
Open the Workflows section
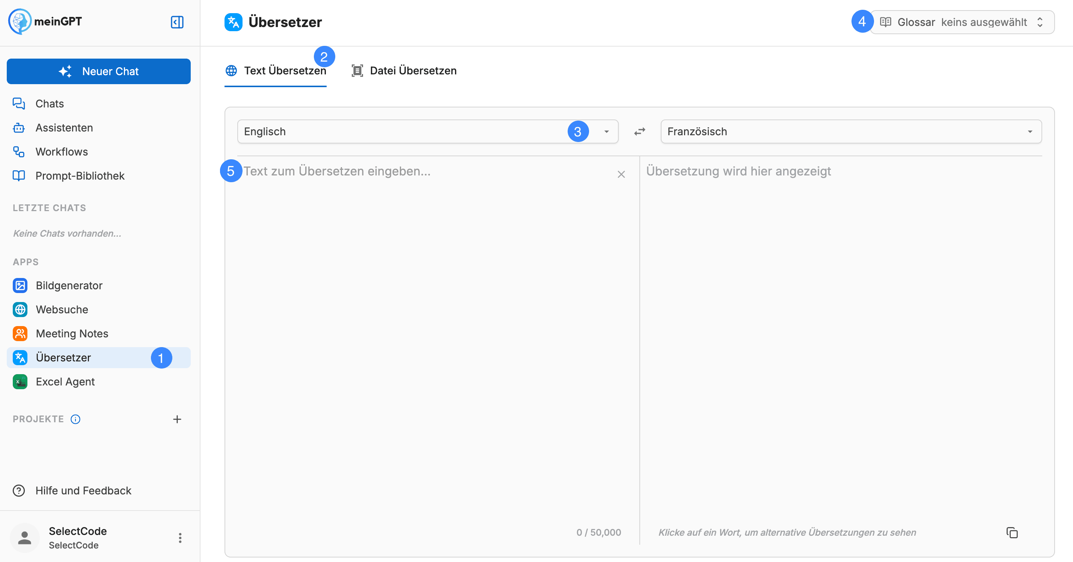(x=61, y=151)
